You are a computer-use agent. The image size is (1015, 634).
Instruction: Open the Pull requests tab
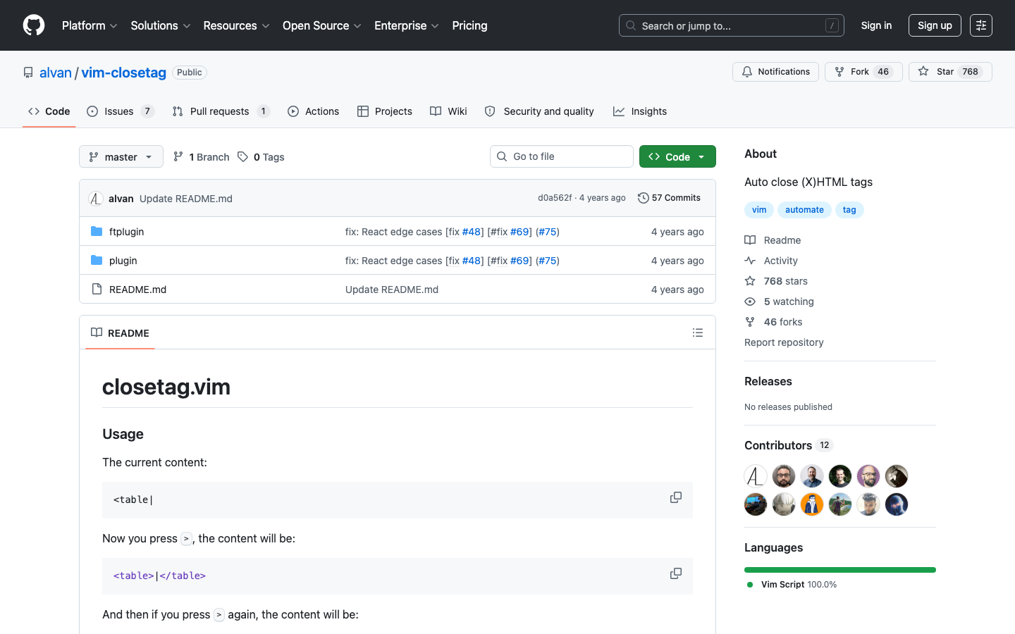pos(221,111)
